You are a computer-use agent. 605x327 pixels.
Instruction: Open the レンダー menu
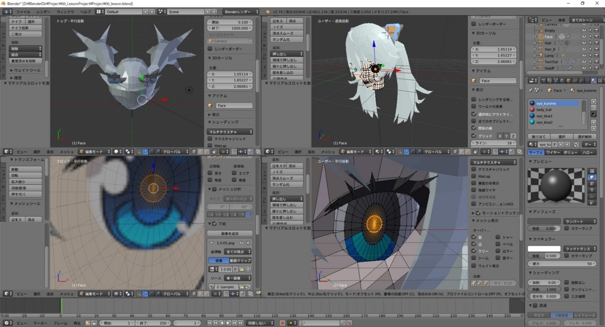[43, 12]
